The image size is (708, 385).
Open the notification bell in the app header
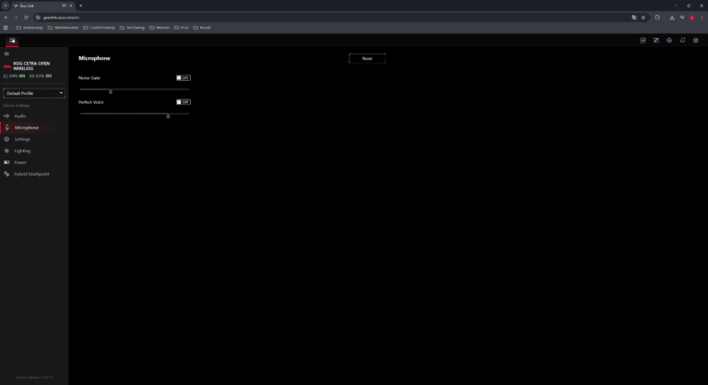tap(682, 41)
